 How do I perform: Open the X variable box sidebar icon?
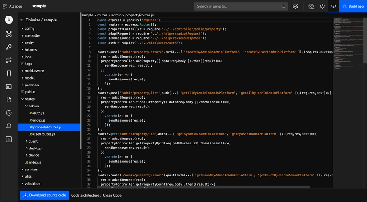9,139
